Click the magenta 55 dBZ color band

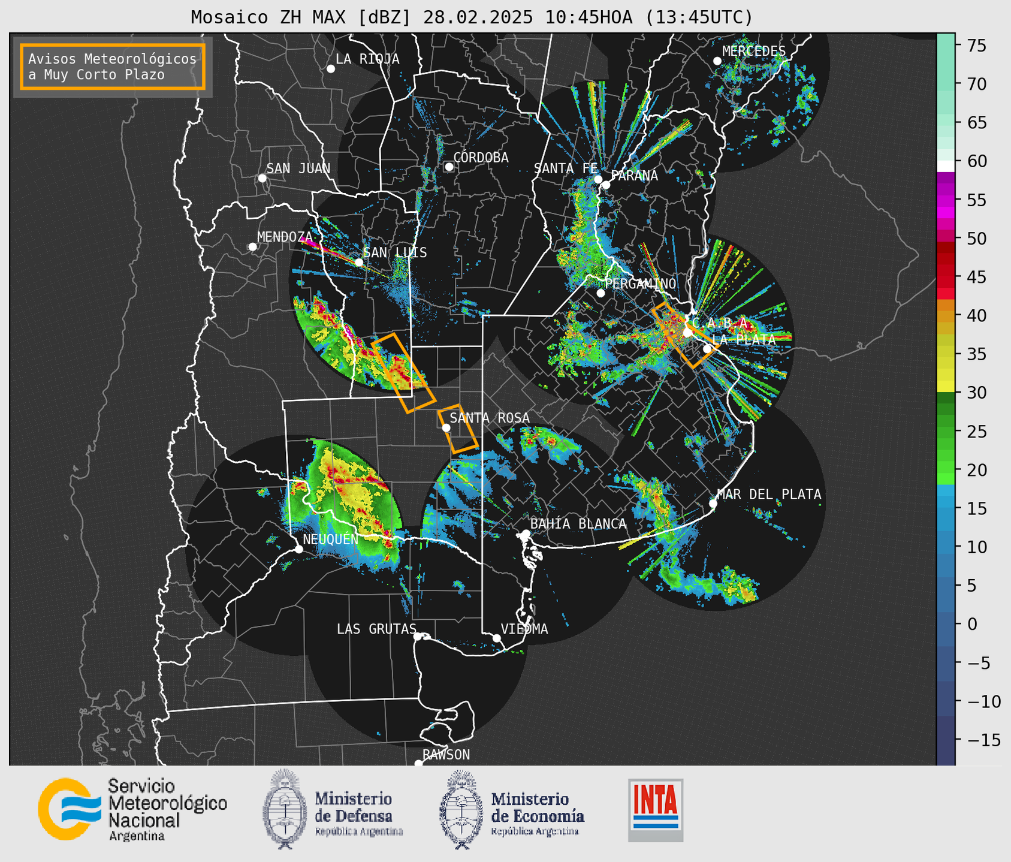946,200
